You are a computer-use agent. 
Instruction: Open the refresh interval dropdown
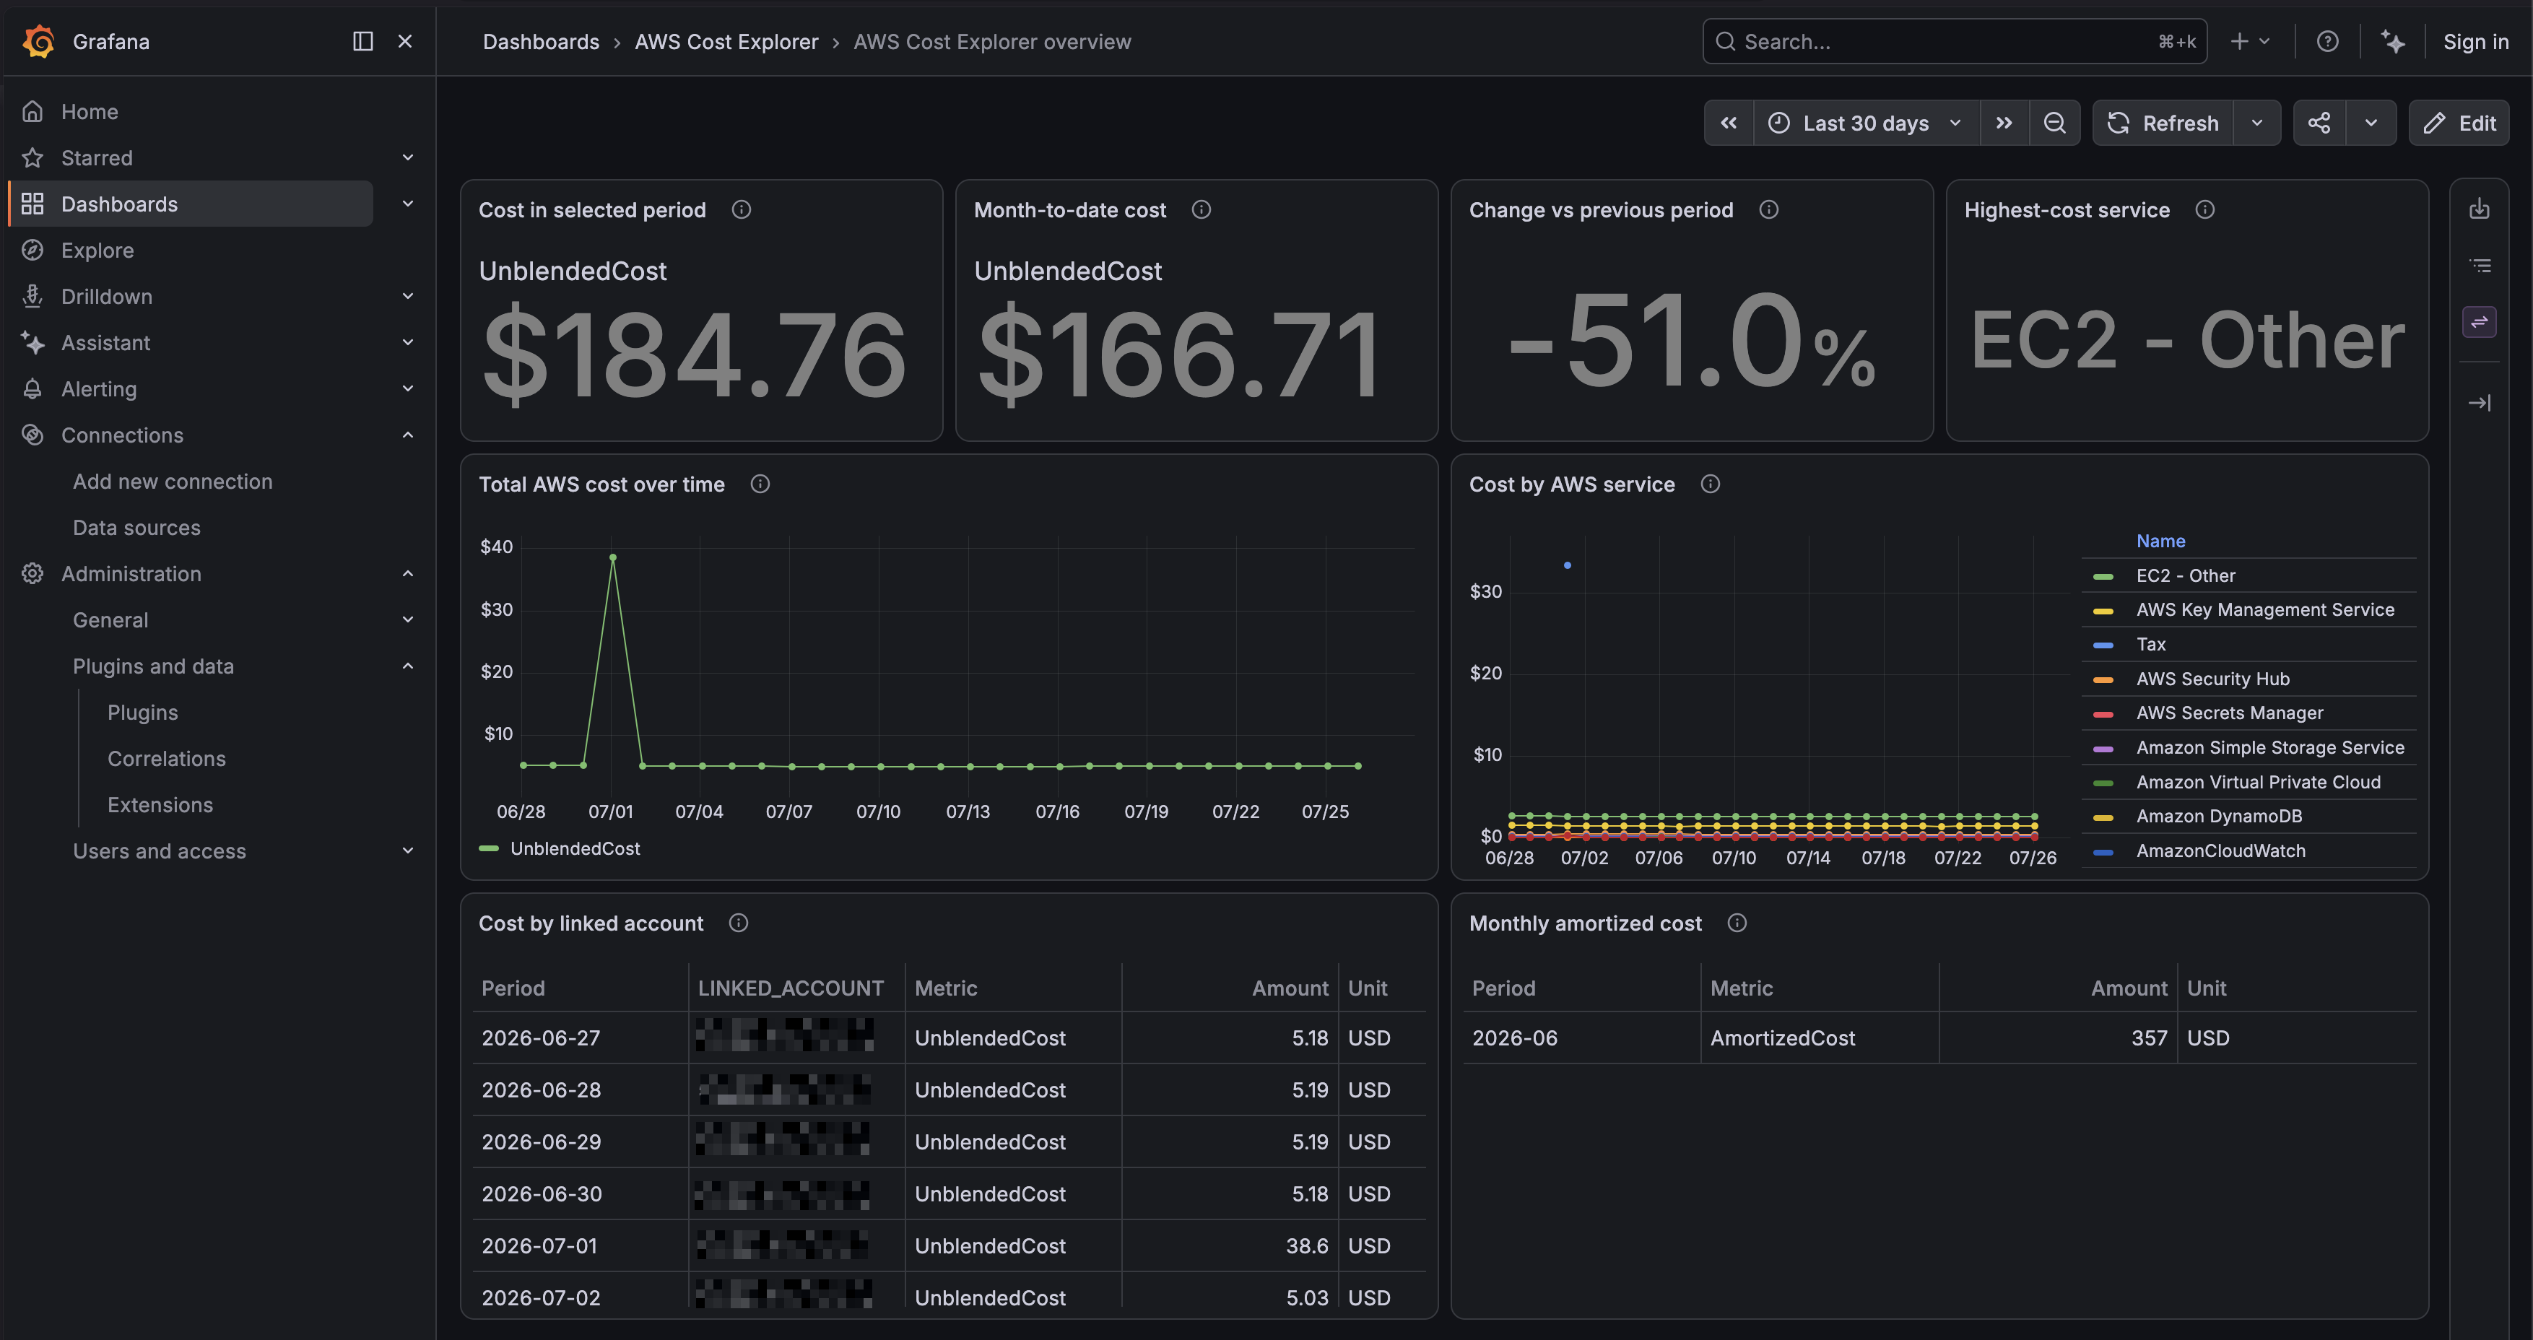coord(2258,123)
